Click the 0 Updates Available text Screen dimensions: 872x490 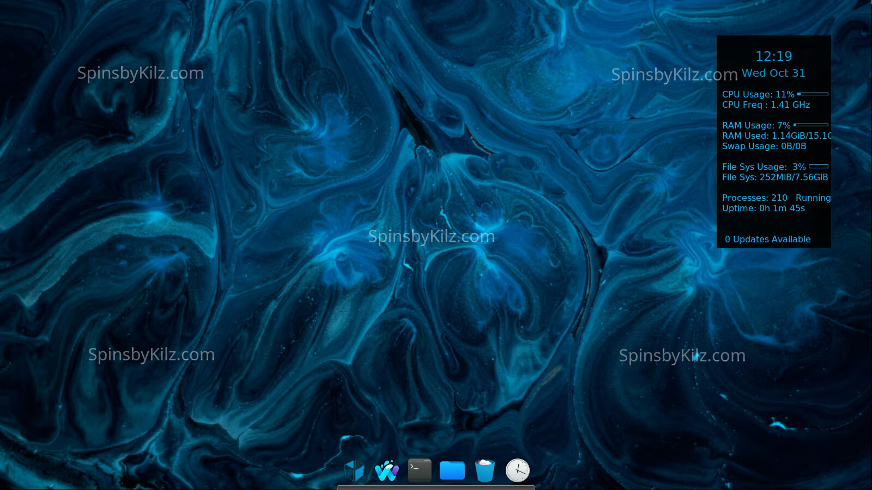tap(767, 240)
